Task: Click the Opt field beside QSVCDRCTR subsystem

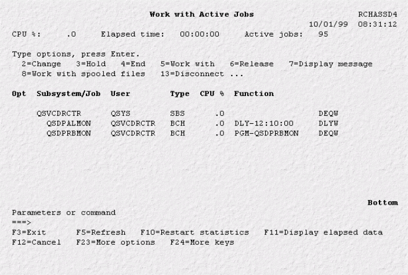Action: tap(19, 113)
